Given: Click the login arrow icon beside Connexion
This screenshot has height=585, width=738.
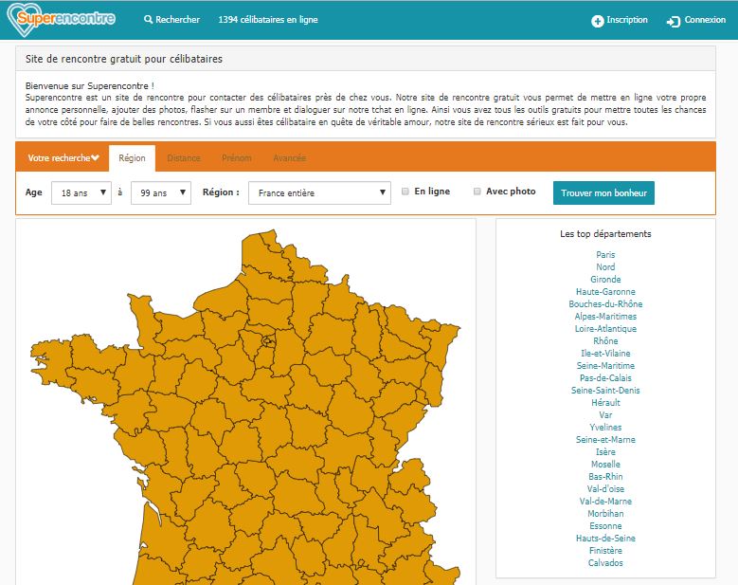Looking at the screenshot, I should (673, 21).
